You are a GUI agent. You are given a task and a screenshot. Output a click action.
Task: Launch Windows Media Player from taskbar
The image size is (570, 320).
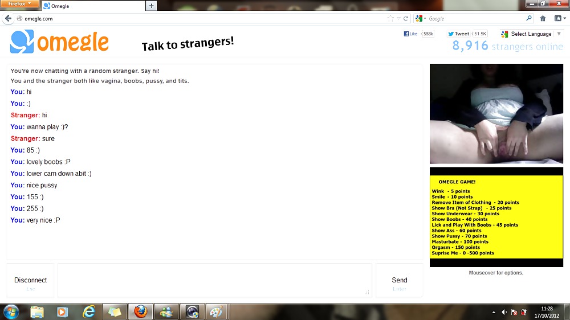click(x=63, y=311)
